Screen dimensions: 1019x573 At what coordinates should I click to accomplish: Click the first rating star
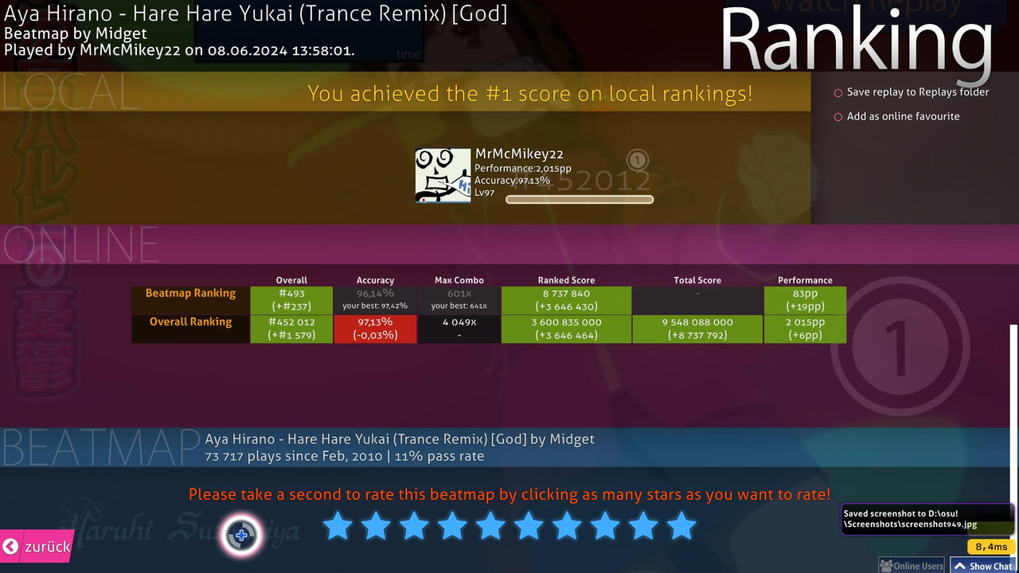coord(338,526)
